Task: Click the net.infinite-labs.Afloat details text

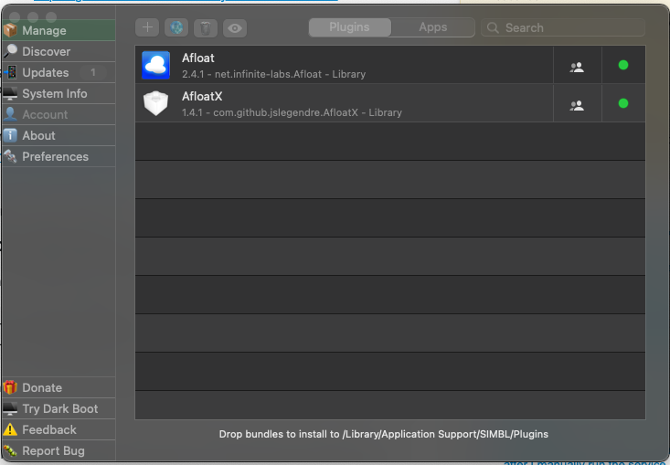Action: point(274,74)
